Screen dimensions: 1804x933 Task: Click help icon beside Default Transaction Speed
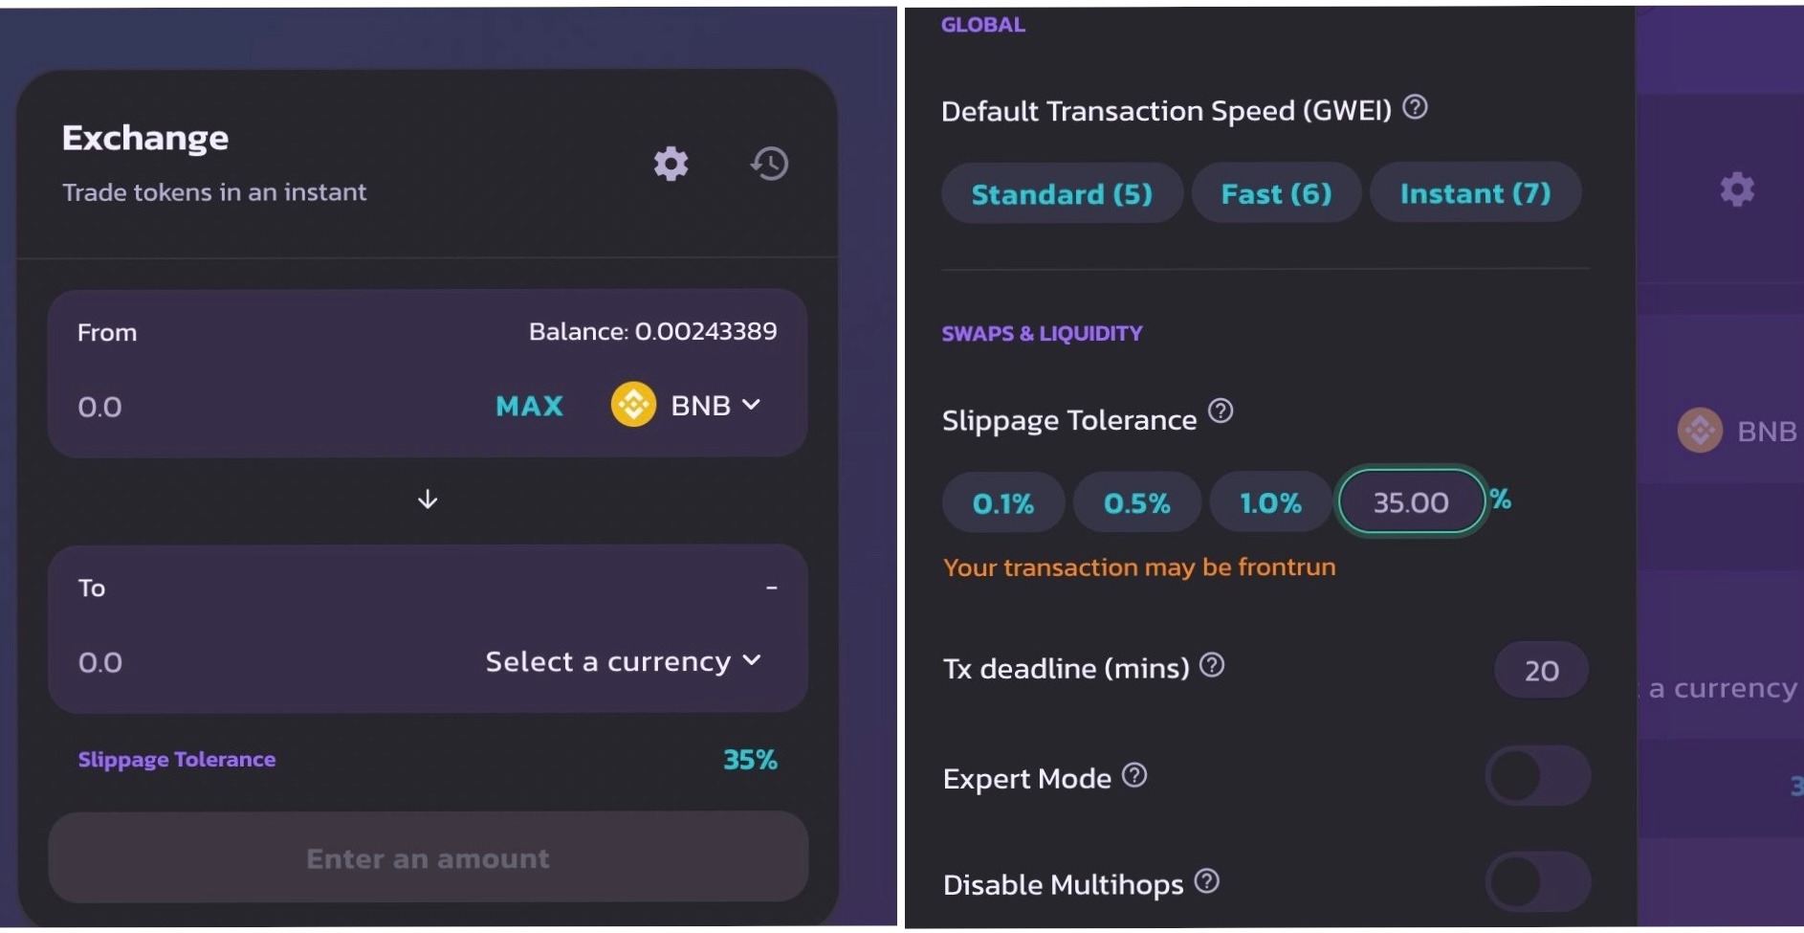pos(1415,107)
